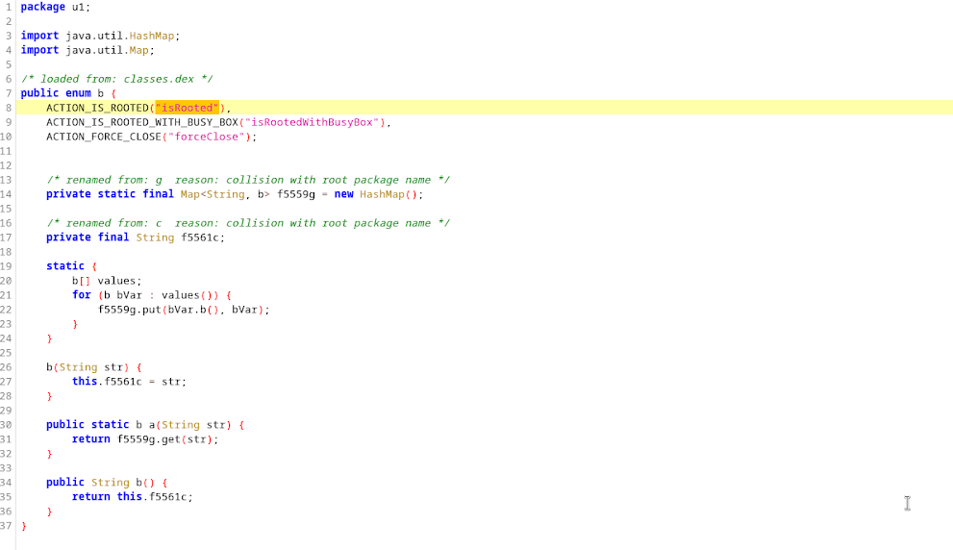Click f5559g.get(str) return statement
Screen dimensions: 953x550
click(145, 439)
